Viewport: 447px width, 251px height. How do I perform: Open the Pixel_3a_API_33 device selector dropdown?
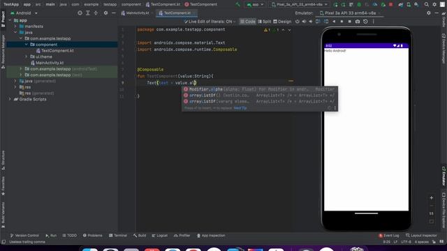[300, 5]
